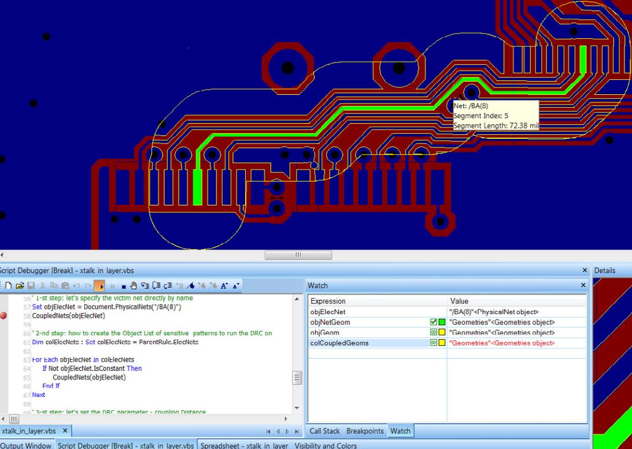632x449 pixels.
Task: Toggle colCoupledGeoms visibility eye
Action: point(434,341)
